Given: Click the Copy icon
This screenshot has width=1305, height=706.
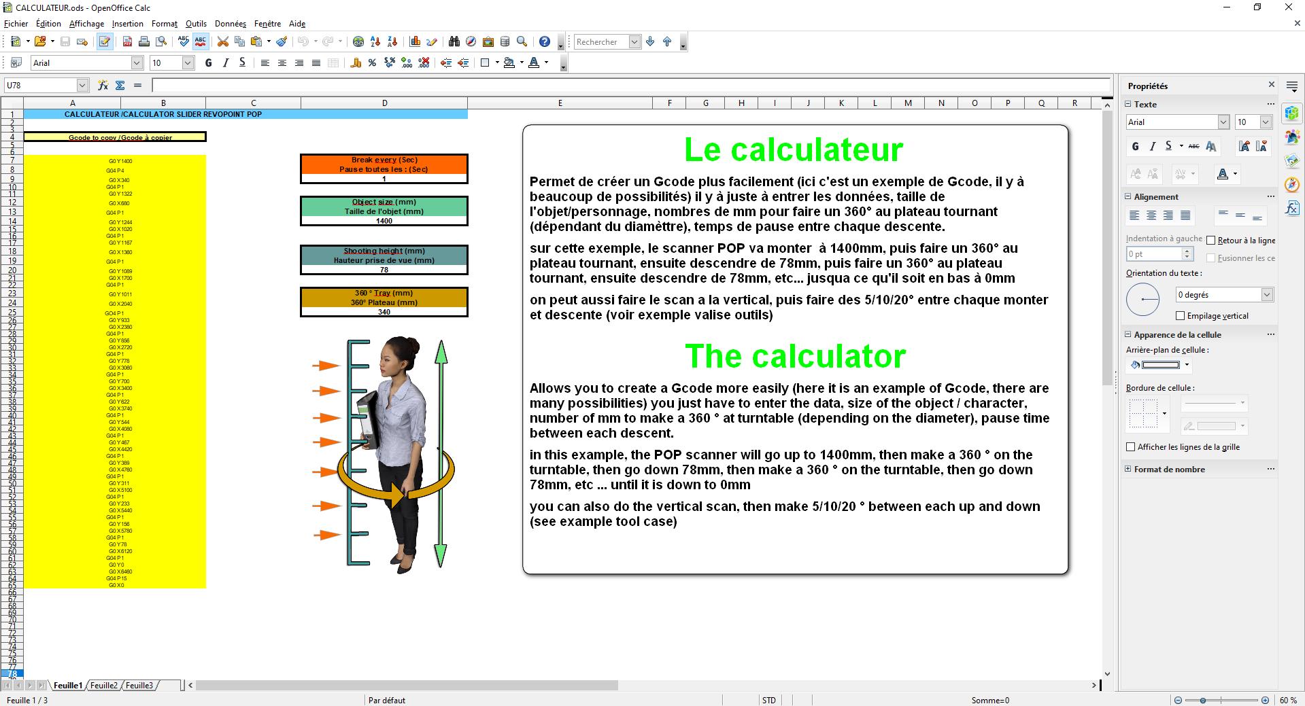Looking at the screenshot, I should [x=239, y=41].
